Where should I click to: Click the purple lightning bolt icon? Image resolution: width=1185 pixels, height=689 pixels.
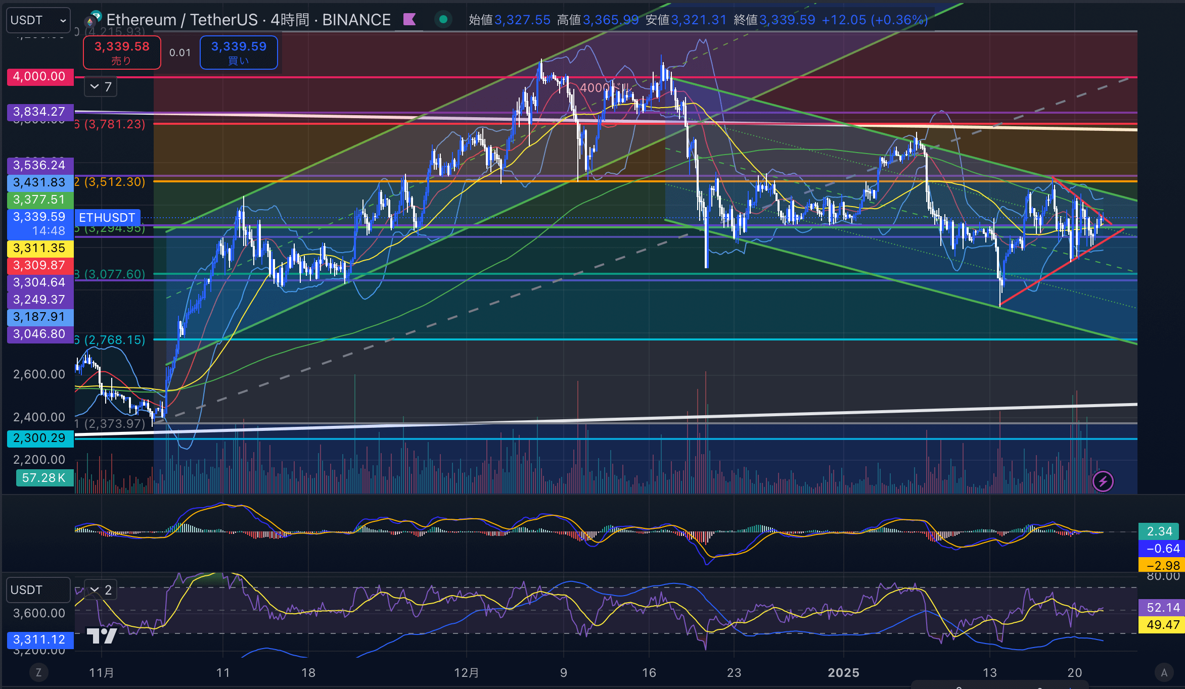pyautogui.click(x=1103, y=481)
